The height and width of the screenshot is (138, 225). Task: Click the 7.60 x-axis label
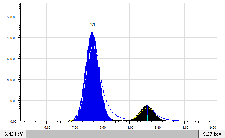point(103,128)
